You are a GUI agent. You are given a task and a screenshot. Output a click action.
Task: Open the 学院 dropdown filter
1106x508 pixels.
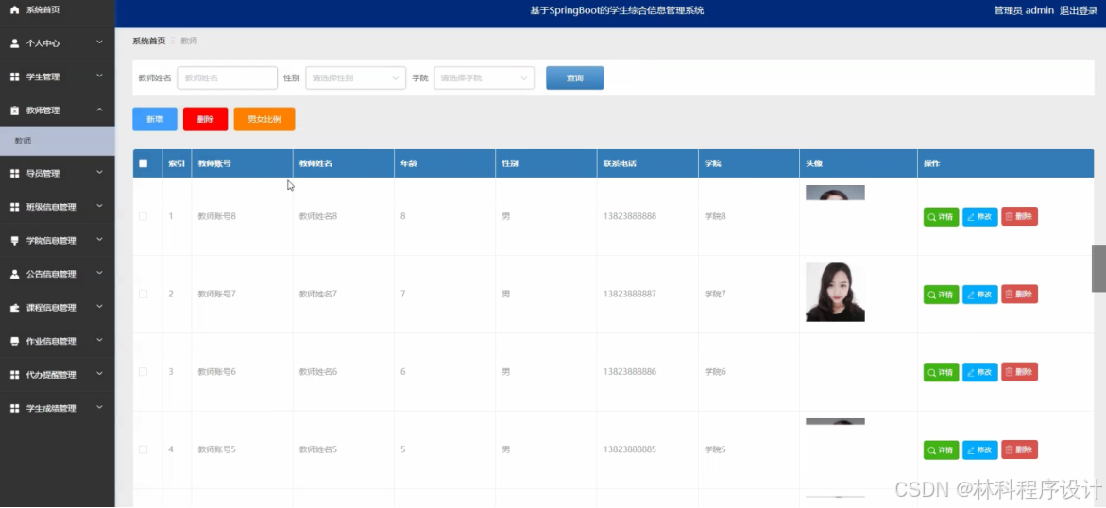(x=484, y=77)
